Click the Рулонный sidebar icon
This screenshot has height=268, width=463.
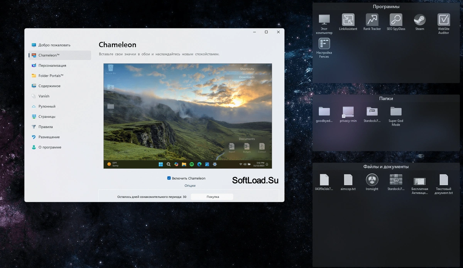34,106
